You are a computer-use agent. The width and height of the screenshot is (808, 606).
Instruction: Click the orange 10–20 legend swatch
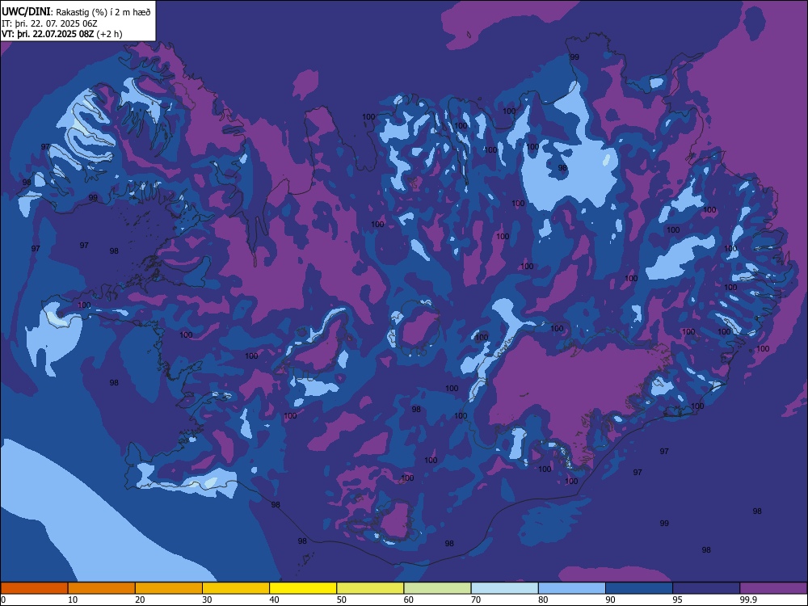102,588
